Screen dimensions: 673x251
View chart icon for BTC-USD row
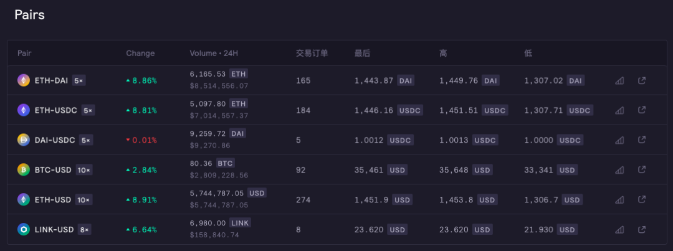[x=619, y=170]
